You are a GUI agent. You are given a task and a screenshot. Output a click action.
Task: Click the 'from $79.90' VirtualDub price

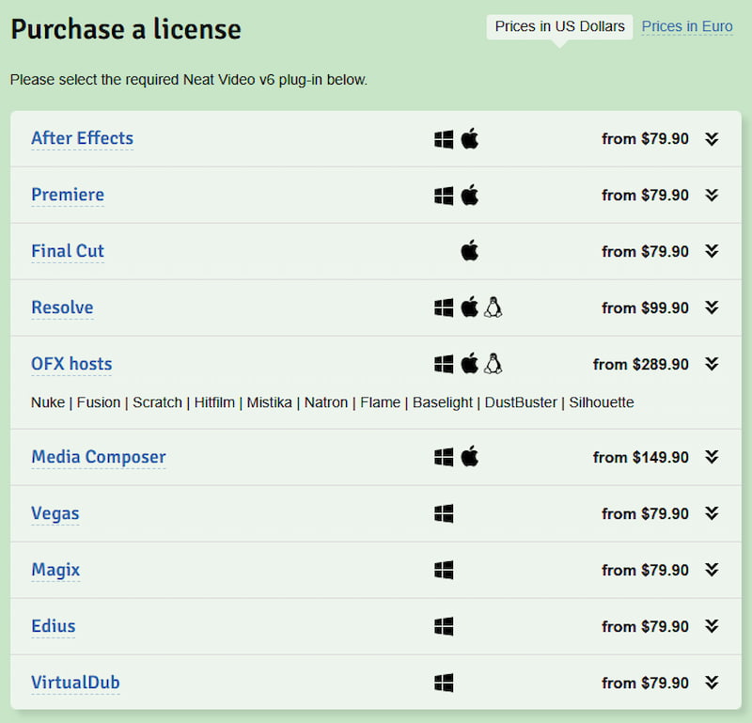pos(646,684)
